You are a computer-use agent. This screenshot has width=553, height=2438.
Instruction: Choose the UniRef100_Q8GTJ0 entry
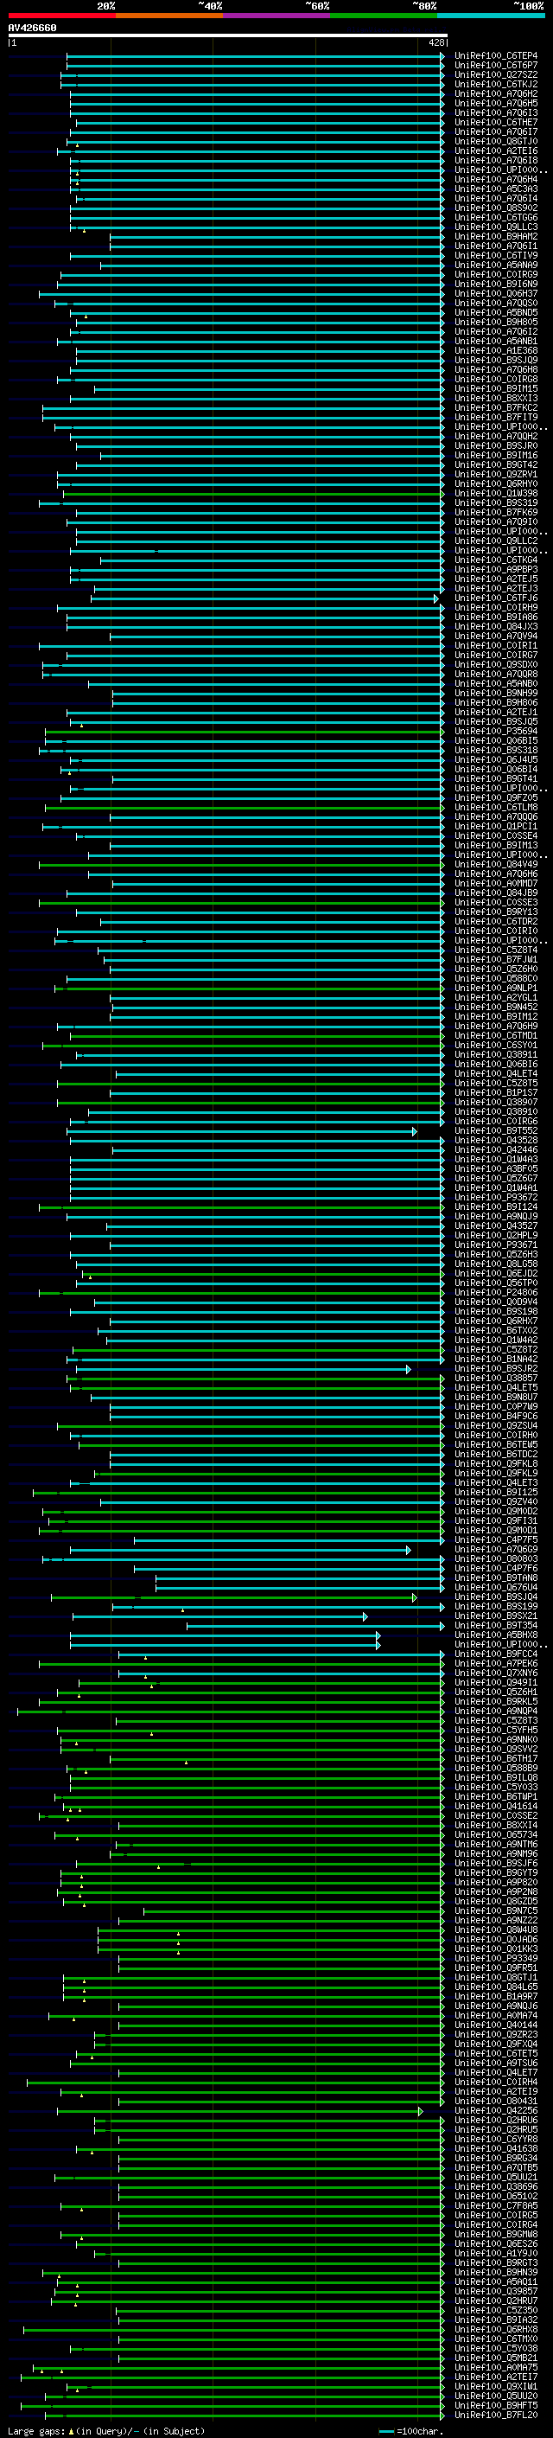[x=495, y=142]
